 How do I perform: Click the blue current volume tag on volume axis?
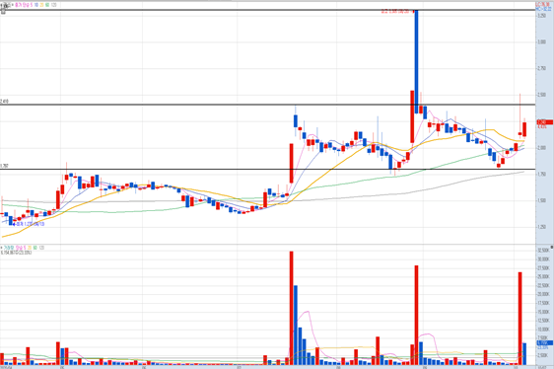(544, 343)
